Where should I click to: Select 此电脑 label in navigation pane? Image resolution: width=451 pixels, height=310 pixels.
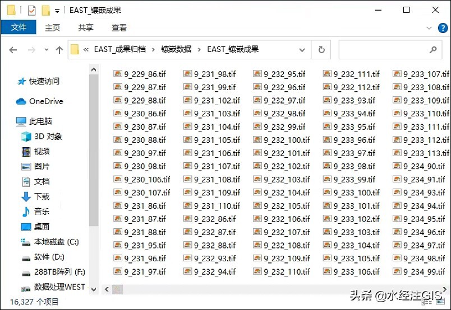coord(40,121)
